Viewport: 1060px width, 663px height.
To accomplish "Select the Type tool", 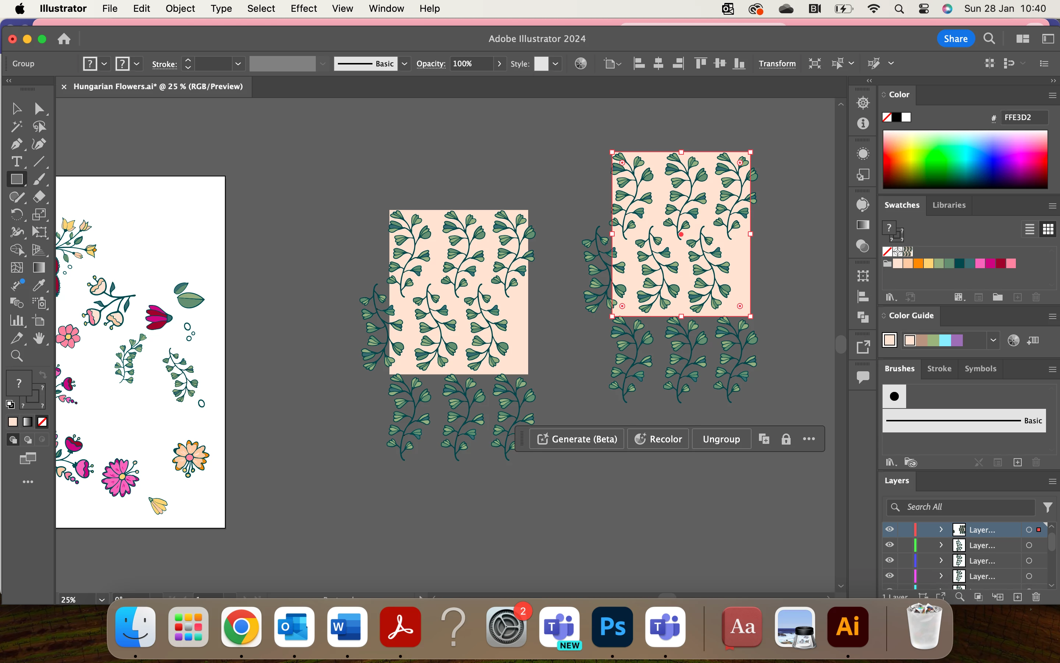I will point(16,162).
